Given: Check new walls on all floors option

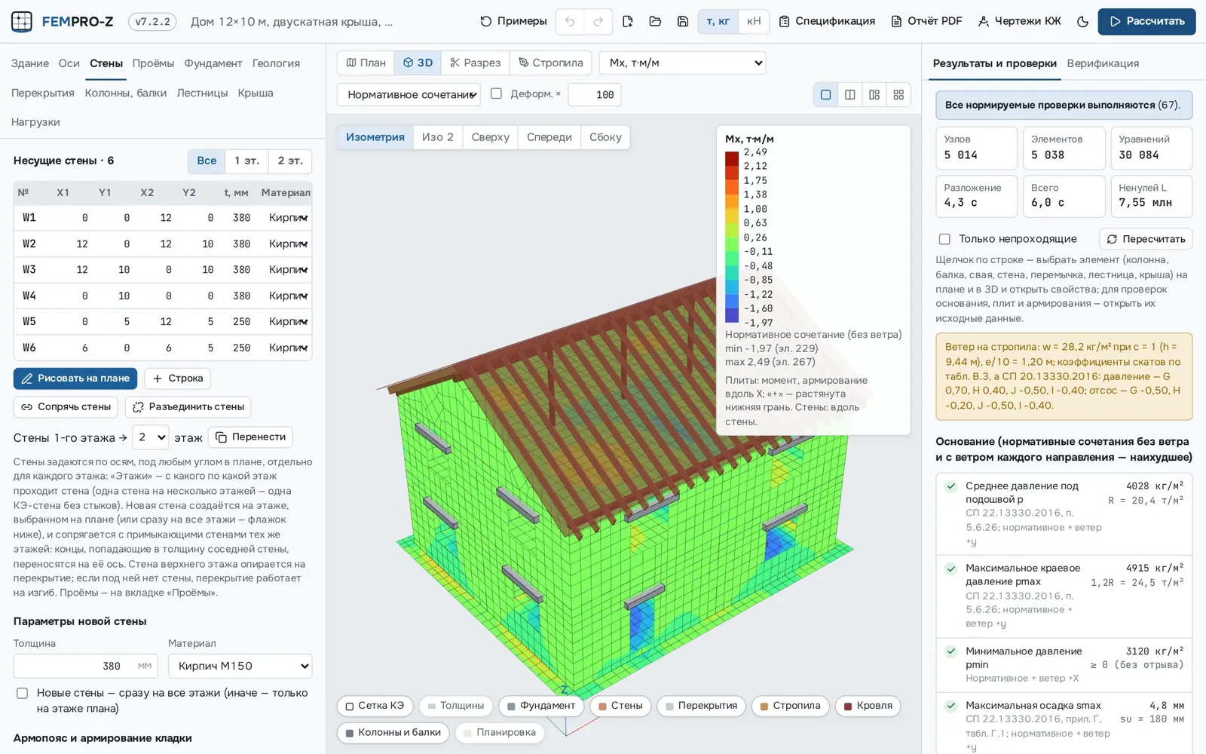Looking at the screenshot, I should (23, 693).
